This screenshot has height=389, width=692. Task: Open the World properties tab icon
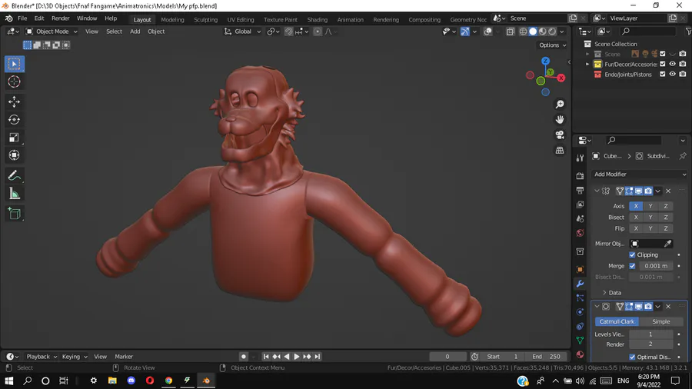click(x=580, y=233)
